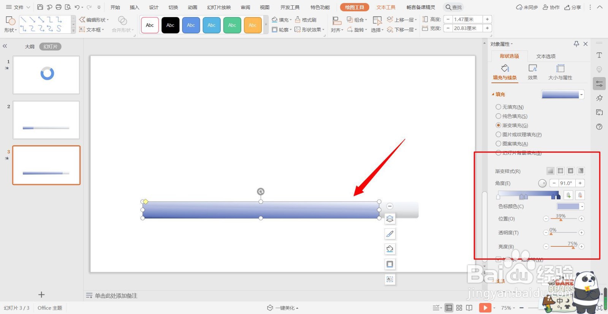Click the rotation handle above the shape
The height and width of the screenshot is (314, 608).
(x=261, y=191)
